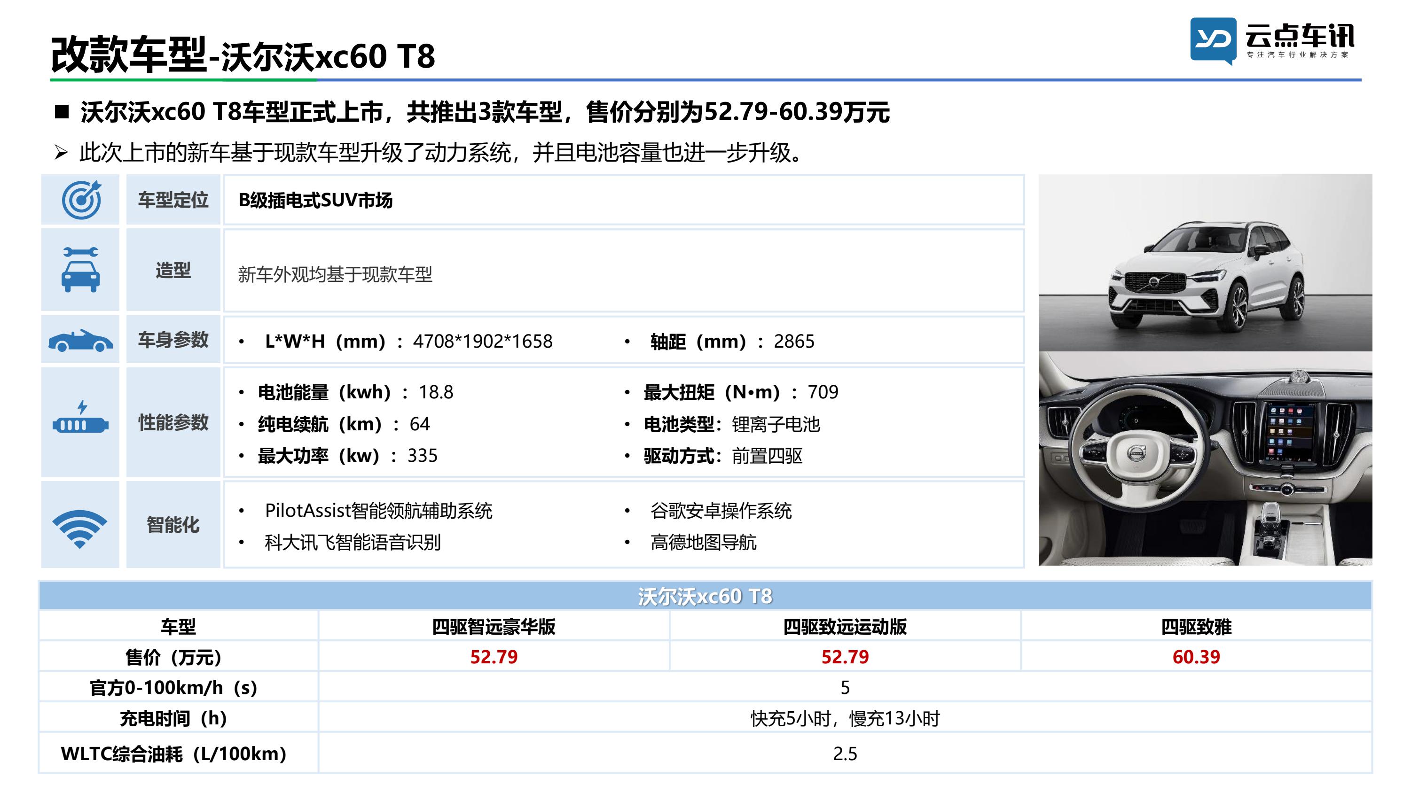The width and height of the screenshot is (1411, 793).
Task: Click the Wi-Fi intelligence icon
Action: pyautogui.click(x=80, y=529)
